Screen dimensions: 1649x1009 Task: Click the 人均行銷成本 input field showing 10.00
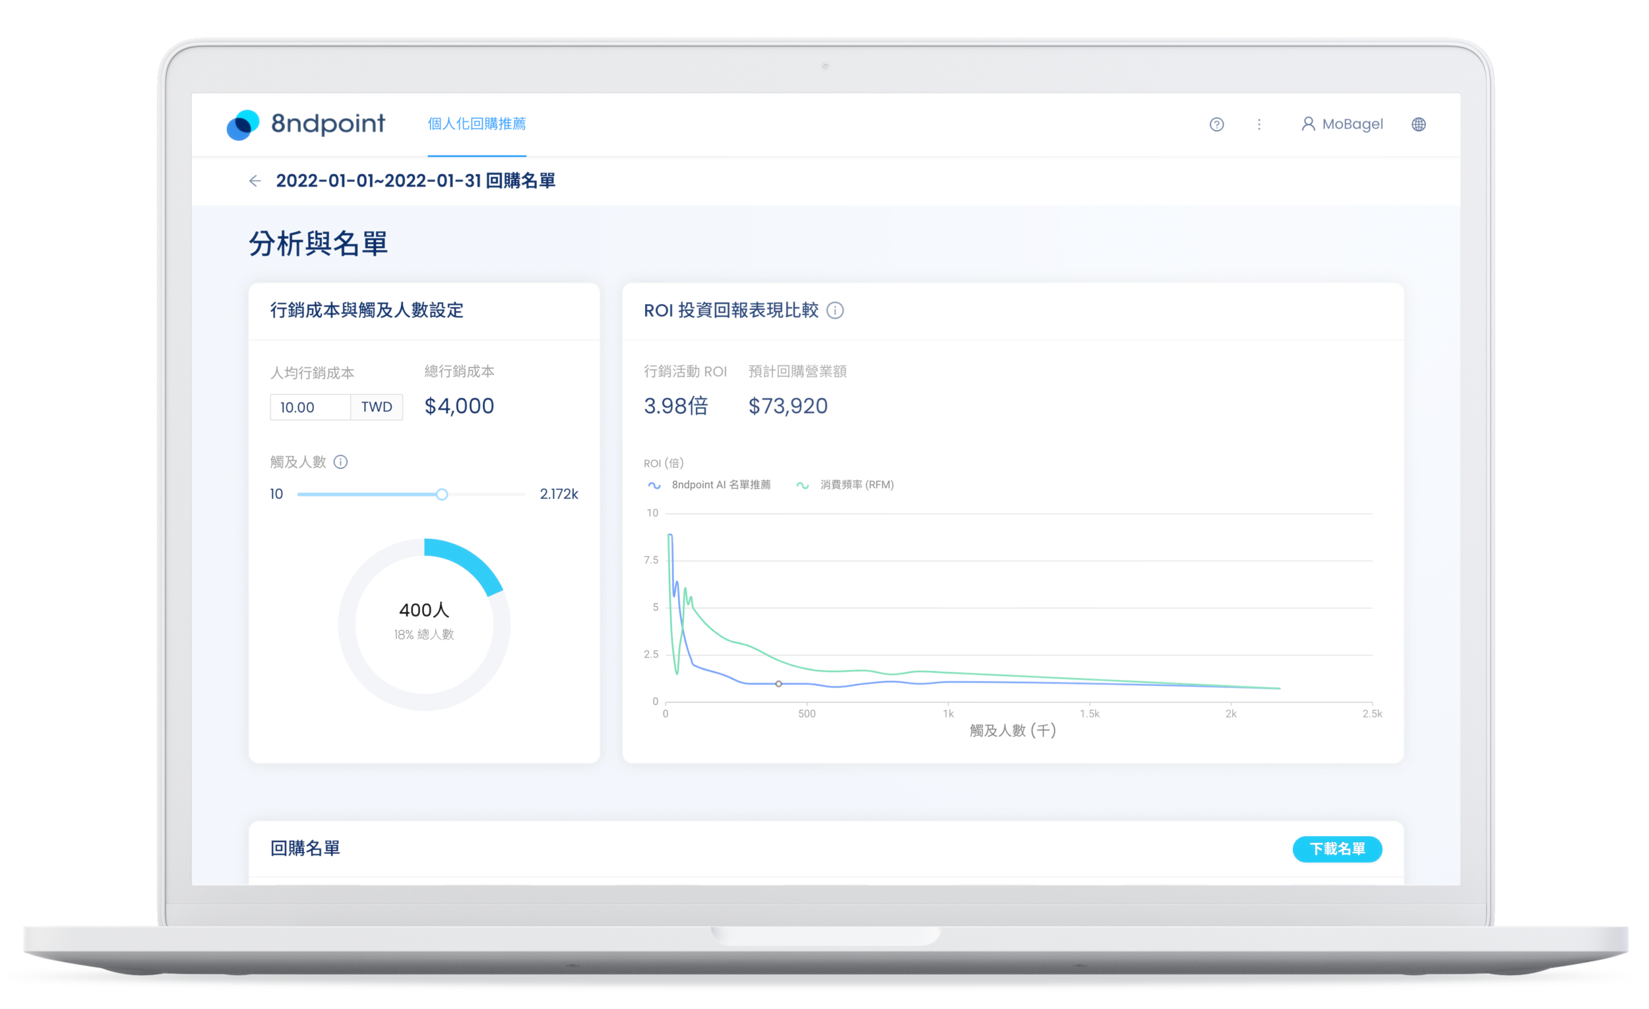point(310,407)
